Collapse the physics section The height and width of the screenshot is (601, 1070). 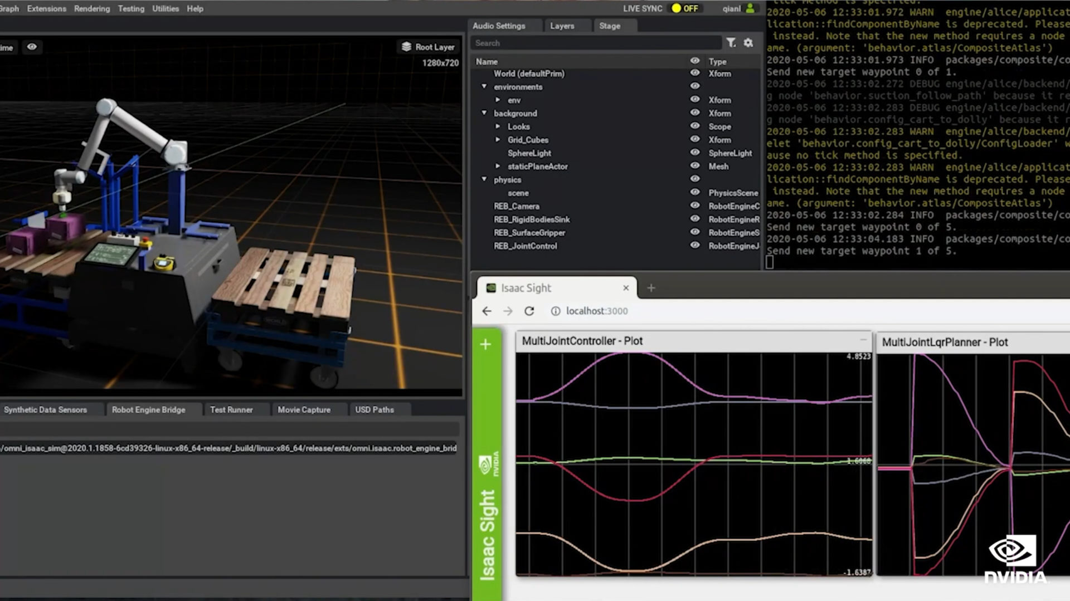pyautogui.click(x=484, y=179)
